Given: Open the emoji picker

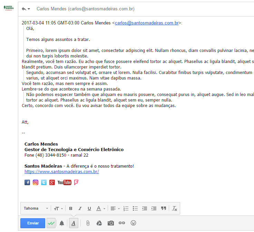Looking at the screenshot, I should click(x=133, y=223).
